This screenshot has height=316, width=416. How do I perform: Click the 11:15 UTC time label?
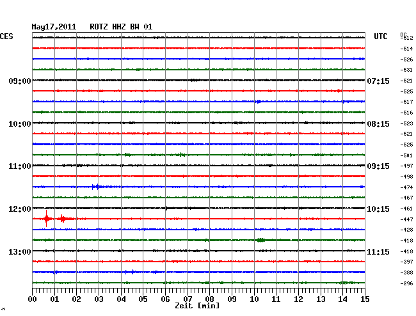pyautogui.click(x=378, y=251)
